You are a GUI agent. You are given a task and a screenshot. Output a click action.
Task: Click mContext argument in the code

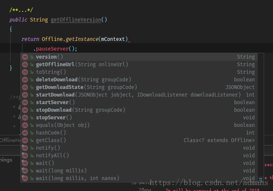(x=113, y=39)
